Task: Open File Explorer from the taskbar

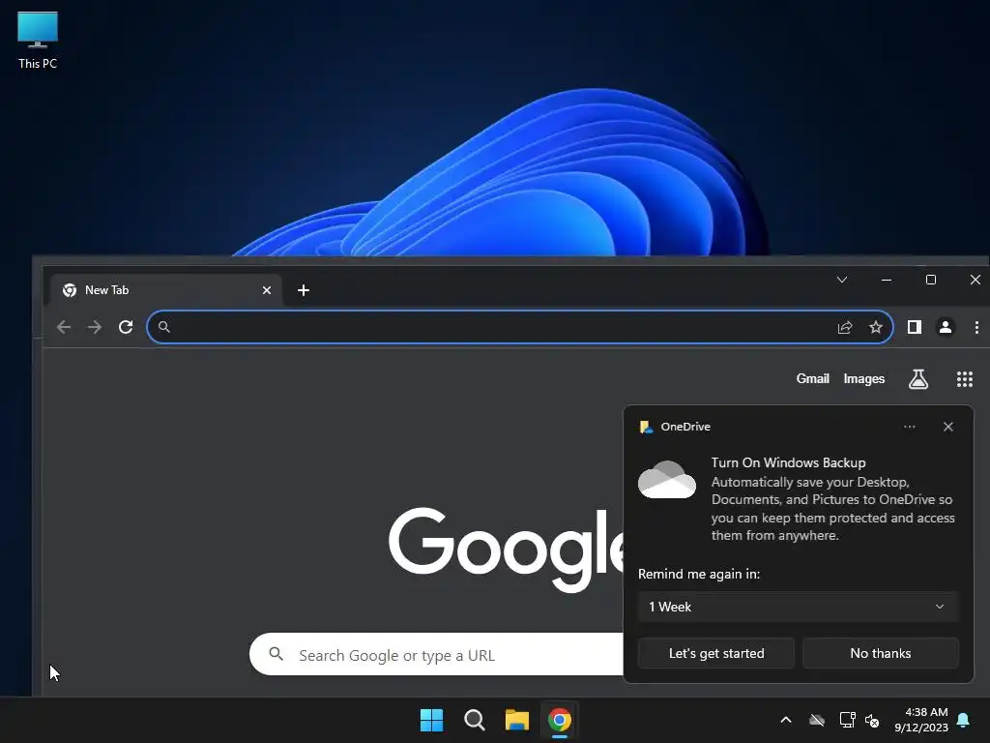Action: coord(516,720)
